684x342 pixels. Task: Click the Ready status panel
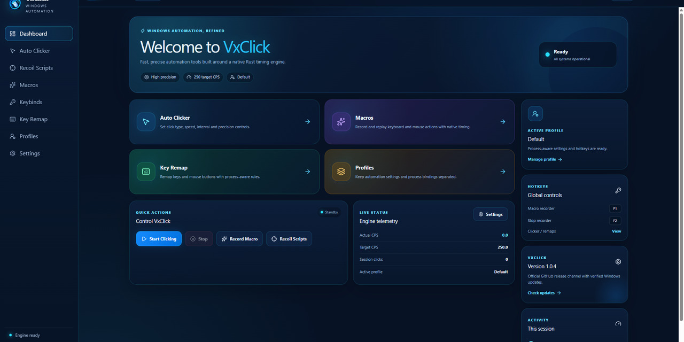click(578, 55)
